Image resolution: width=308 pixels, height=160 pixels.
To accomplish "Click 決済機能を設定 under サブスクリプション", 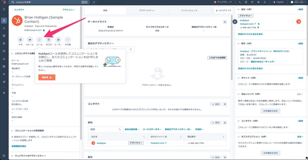I will click(270, 153).
